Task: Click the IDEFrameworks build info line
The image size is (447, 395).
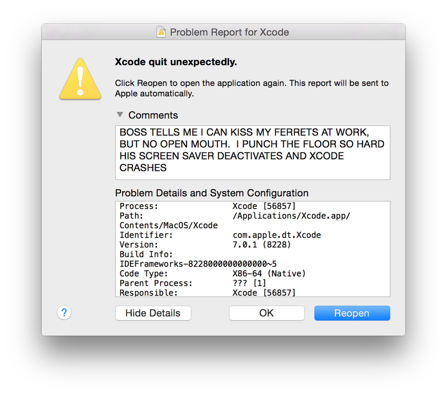Action: (198, 264)
